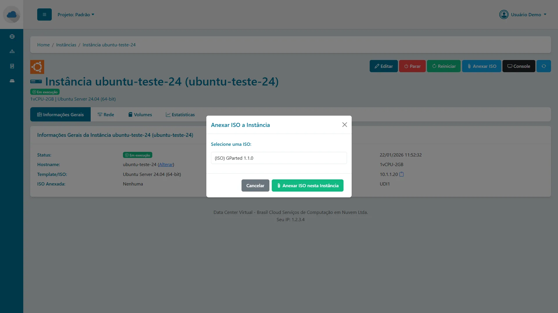This screenshot has height=313, width=558.
Task: Click the Em execução status badge
Action: coord(44,92)
